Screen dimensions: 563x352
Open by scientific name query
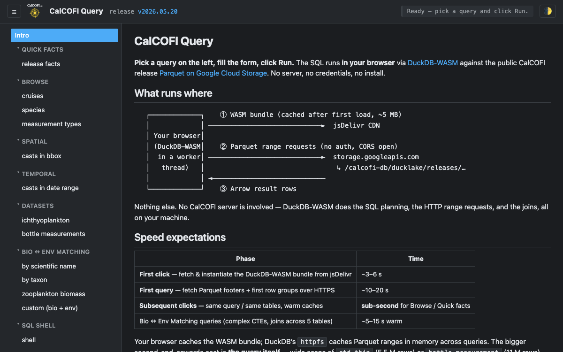(x=49, y=266)
